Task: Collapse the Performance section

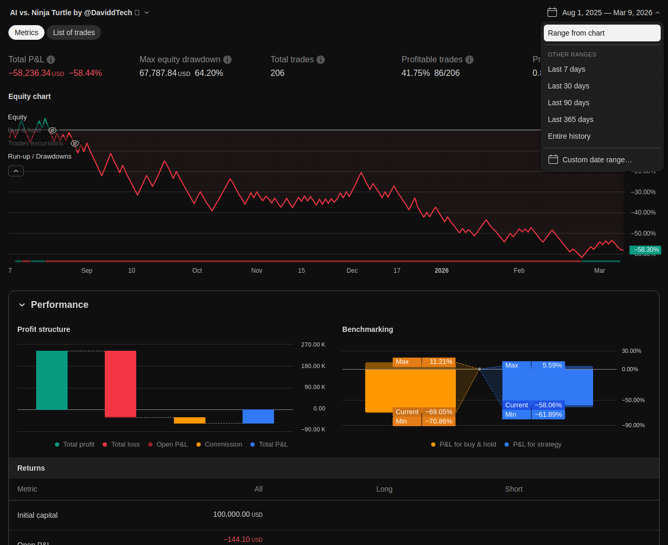Action: coord(22,305)
